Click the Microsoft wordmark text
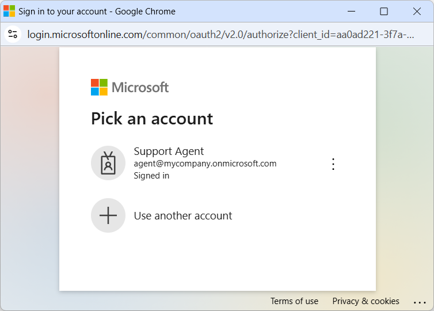The height and width of the screenshot is (311, 434). coord(140,88)
